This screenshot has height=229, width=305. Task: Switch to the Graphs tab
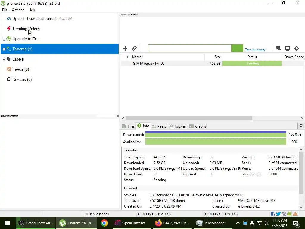[x=198, y=126]
